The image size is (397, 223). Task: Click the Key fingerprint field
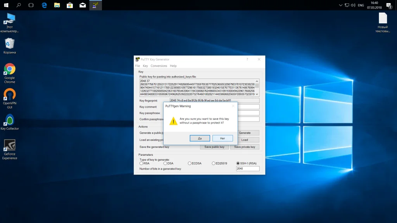point(214,100)
